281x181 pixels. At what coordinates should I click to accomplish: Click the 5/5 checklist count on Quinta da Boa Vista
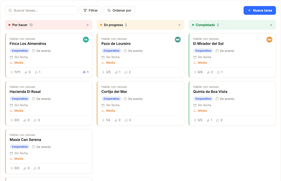pos(198,120)
